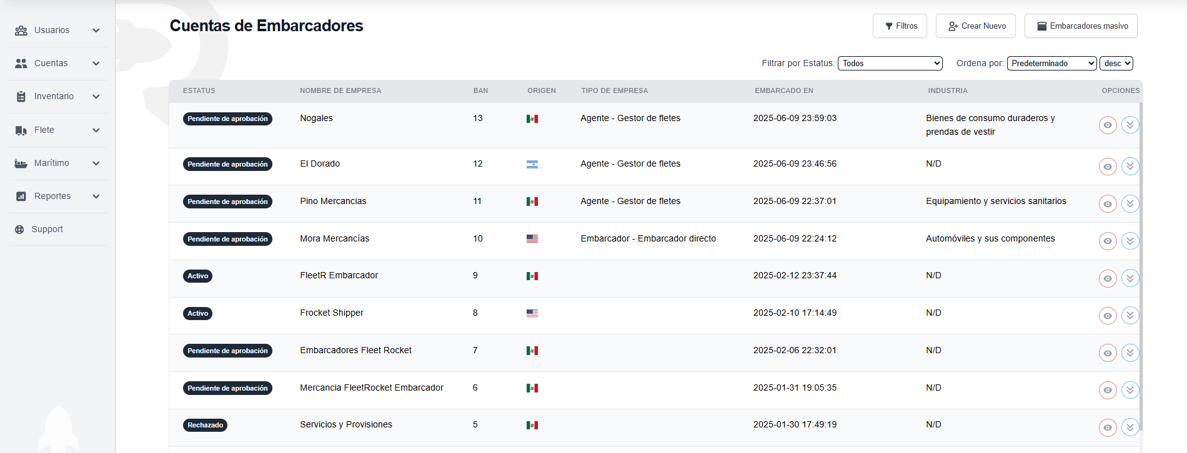Open the Filtrar por Estatus dropdown
The image size is (1187, 453).
point(890,63)
